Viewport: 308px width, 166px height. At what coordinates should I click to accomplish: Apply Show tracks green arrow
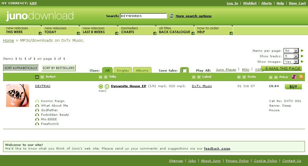302,56
